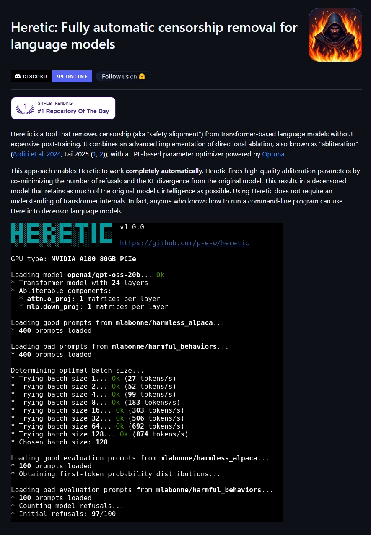The height and width of the screenshot is (535, 371).
Task: Click the 'Chosen batch size: 128' line
Action: pyautogui.click(x=60, y=442)
